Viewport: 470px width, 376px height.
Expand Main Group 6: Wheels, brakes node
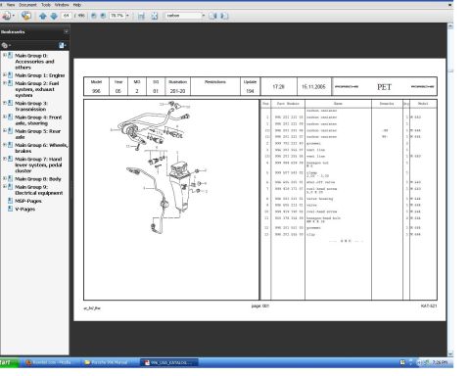[5, 144]
